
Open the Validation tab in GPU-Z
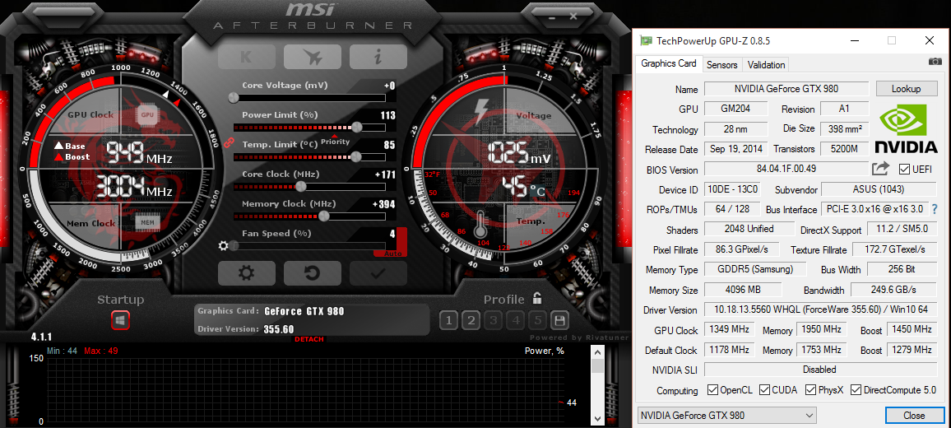[x=767, y=65]
